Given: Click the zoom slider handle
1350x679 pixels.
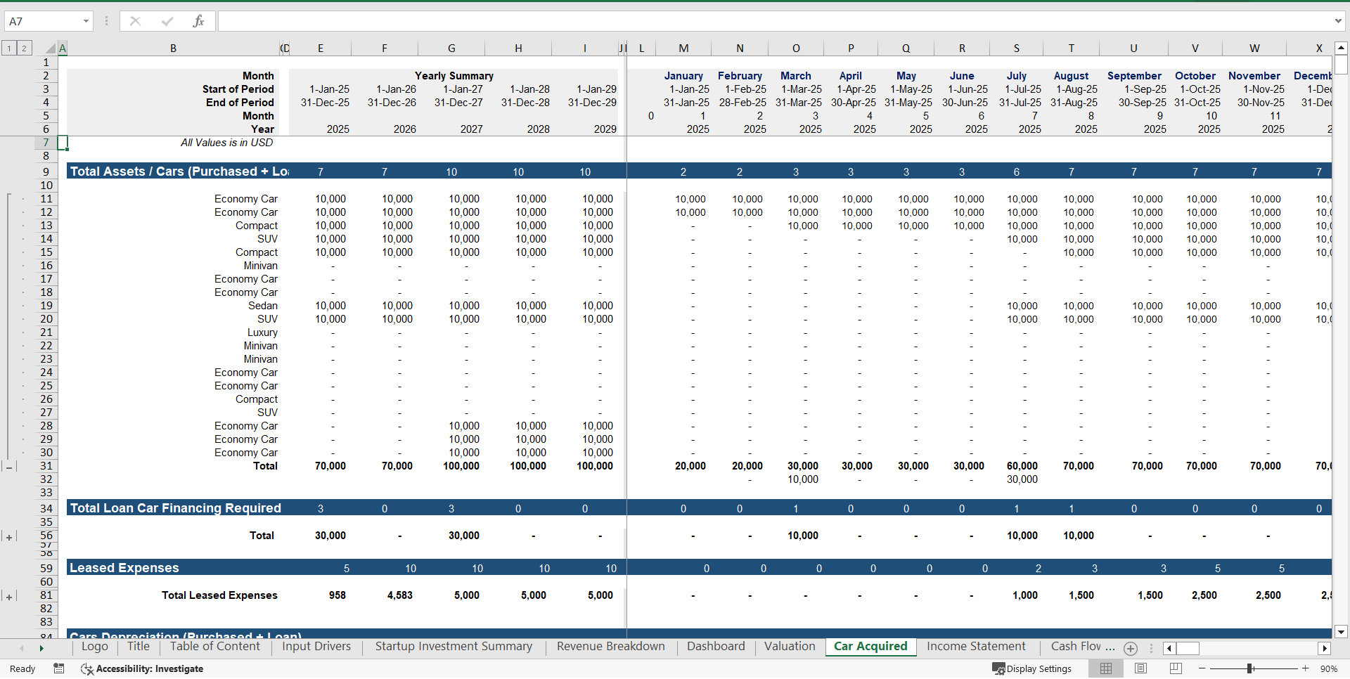Looking at the screenshot, I should pyautogui.click(x=1249, y=668).
